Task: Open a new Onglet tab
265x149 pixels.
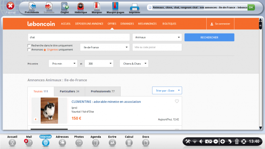Action: (x=65, y=8)
